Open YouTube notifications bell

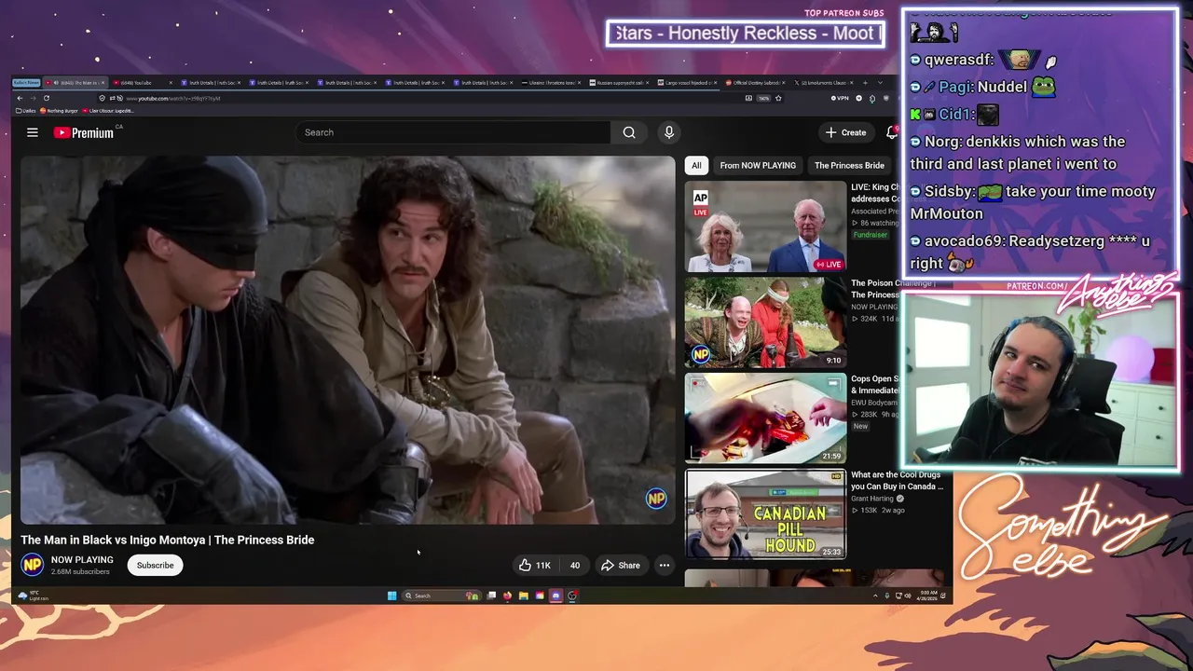891,132
